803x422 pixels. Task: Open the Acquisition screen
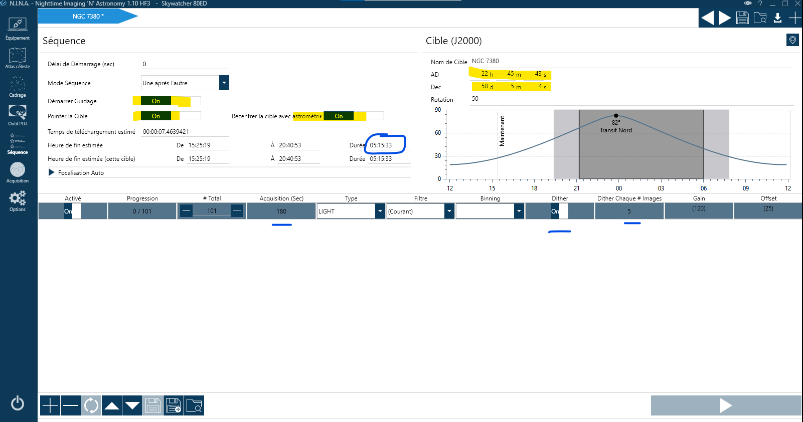(18, 172)
